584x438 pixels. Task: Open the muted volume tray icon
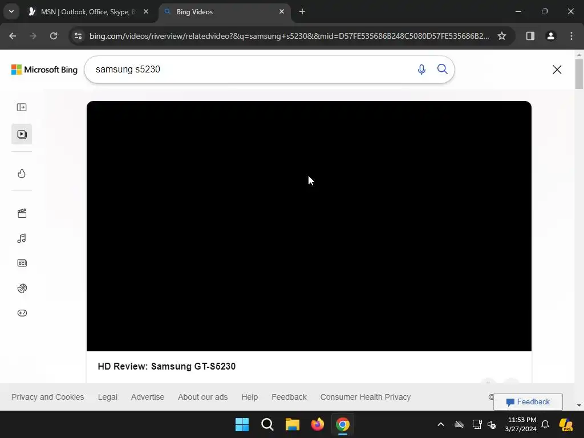pos(492,424)
